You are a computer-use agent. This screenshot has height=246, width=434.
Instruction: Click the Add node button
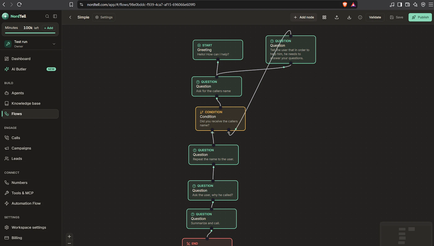coord(304,17)
